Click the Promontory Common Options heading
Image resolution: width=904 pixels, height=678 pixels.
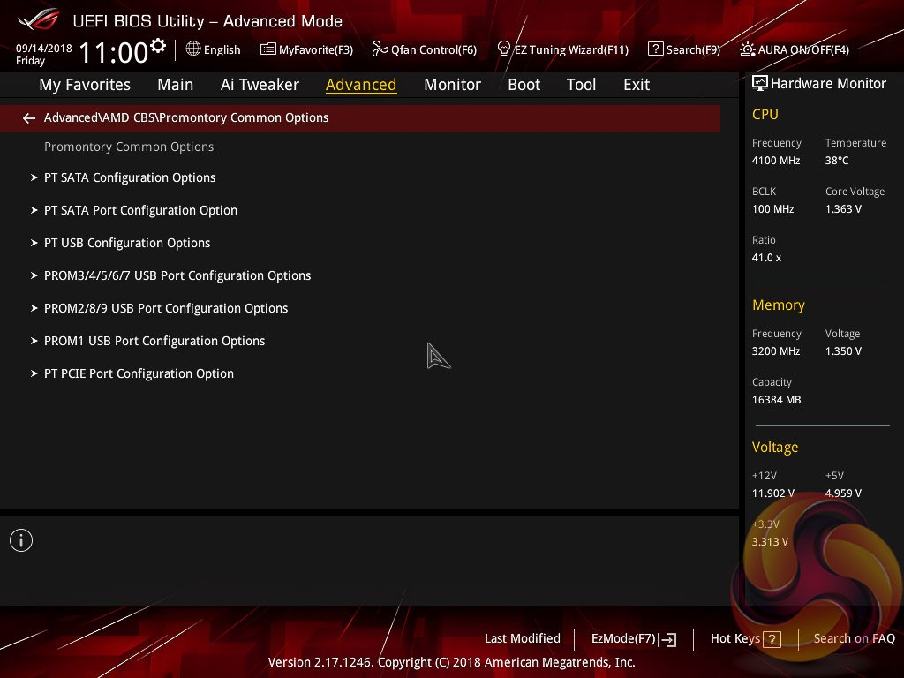(x=129, y=147)
